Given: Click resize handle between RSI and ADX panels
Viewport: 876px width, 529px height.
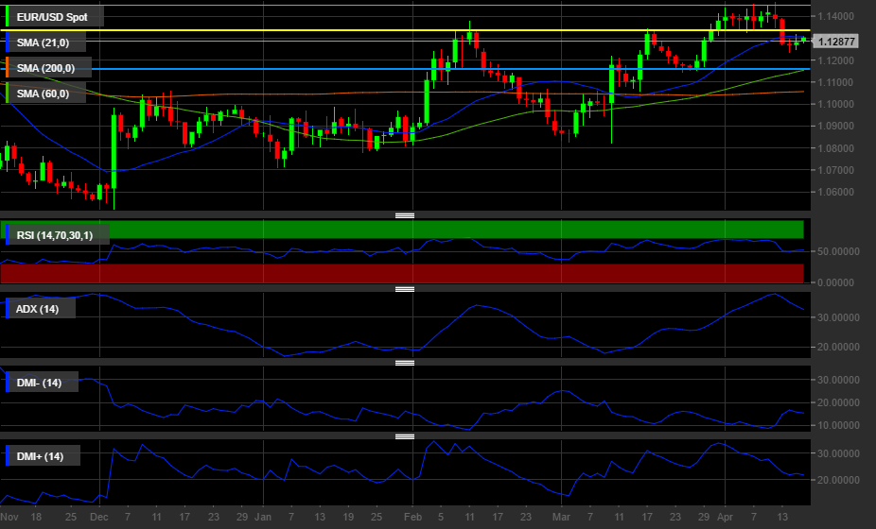Looking at the screenshot, I should point(405,289).
